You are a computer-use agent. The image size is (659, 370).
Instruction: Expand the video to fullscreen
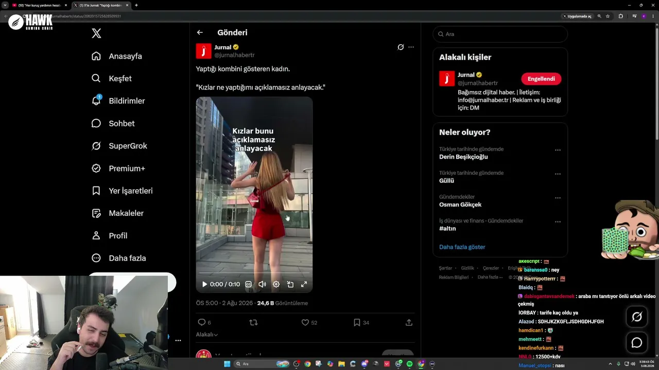point(304,284)
